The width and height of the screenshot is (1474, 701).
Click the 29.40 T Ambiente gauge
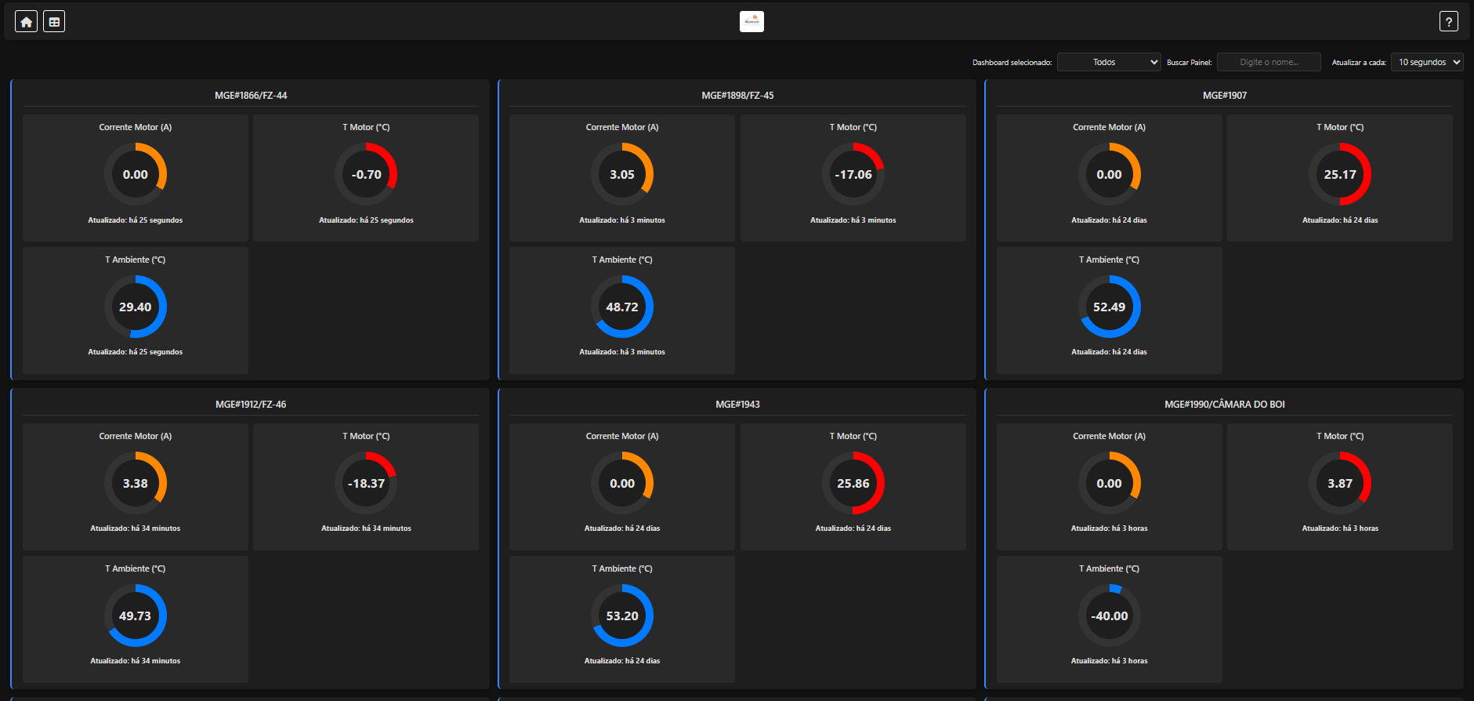(136, 307)
